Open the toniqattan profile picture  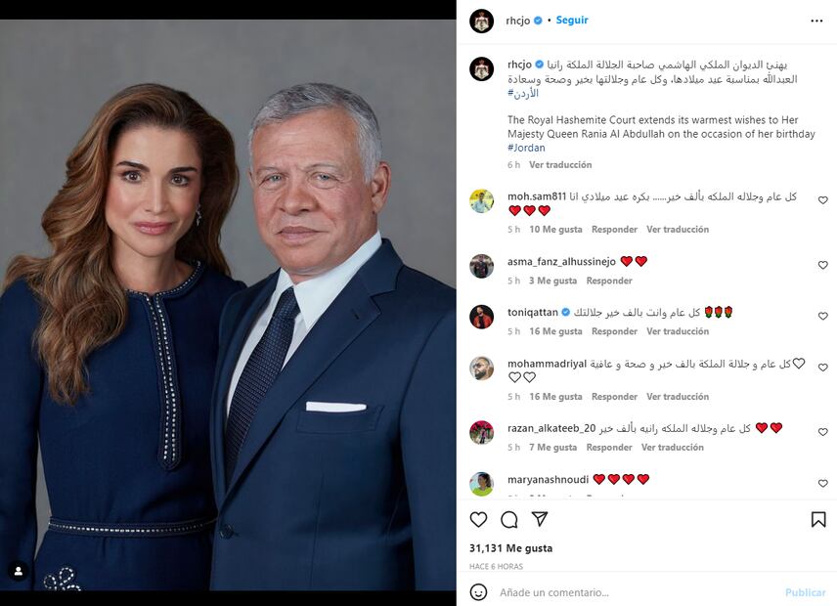pos(481,317)
